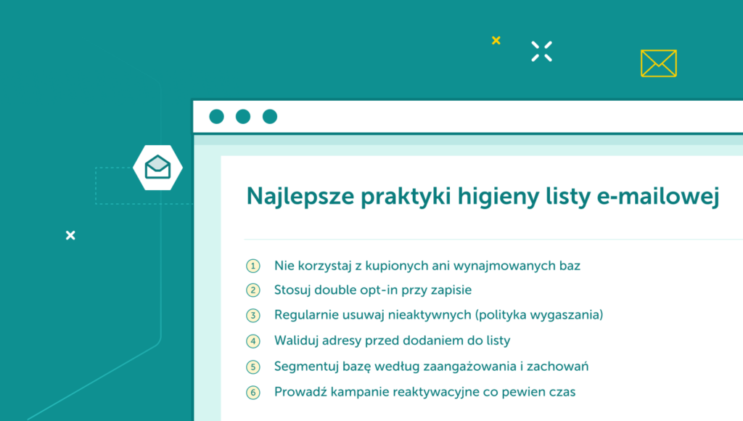Click the yellow envelope icon
Screen dimensions: 743x421
coord(658,62)
